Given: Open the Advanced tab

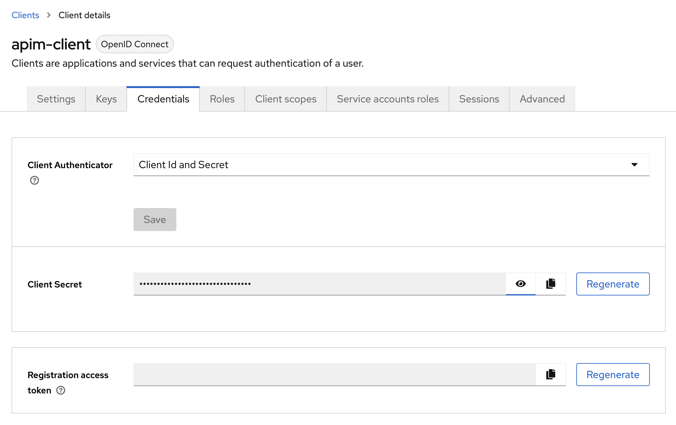Looking at the screenshot, I should click(x=542, y=99).
